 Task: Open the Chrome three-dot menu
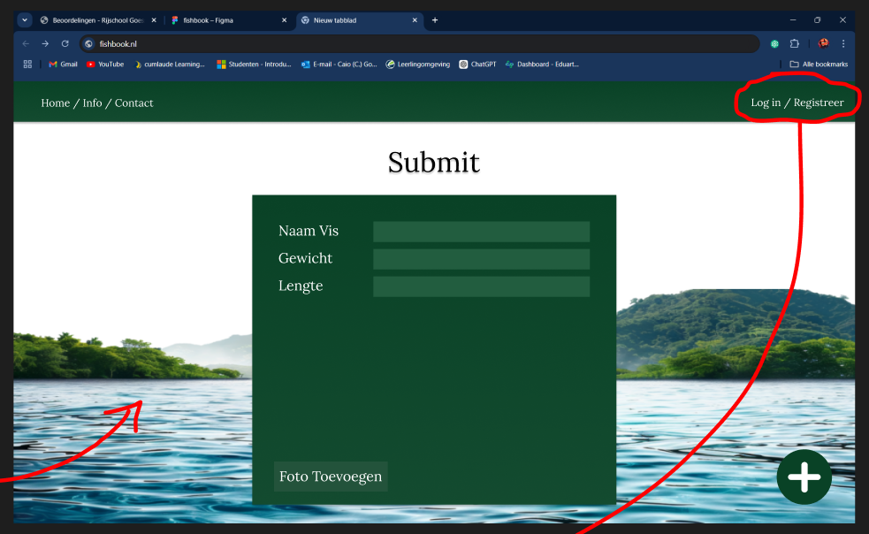(842, 43)
